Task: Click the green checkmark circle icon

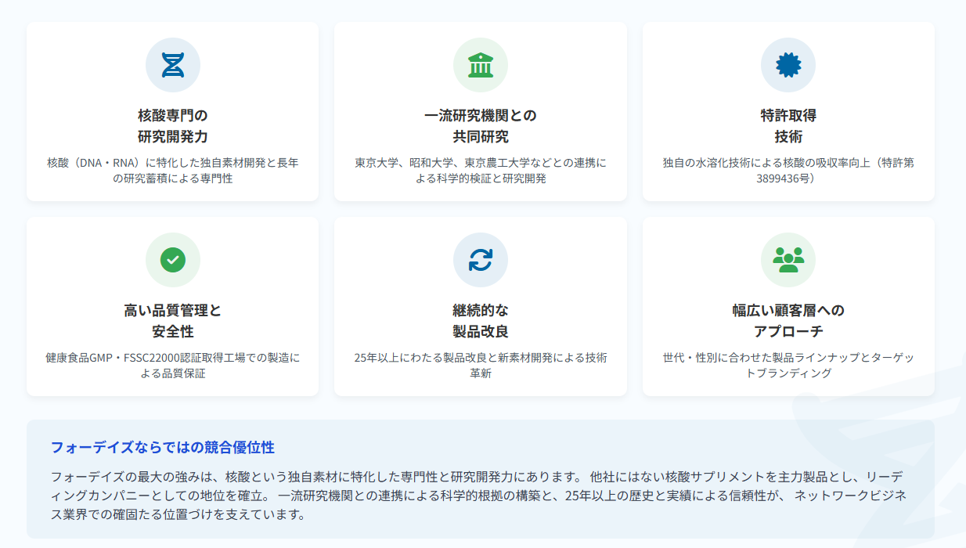Action: [173, 260]
